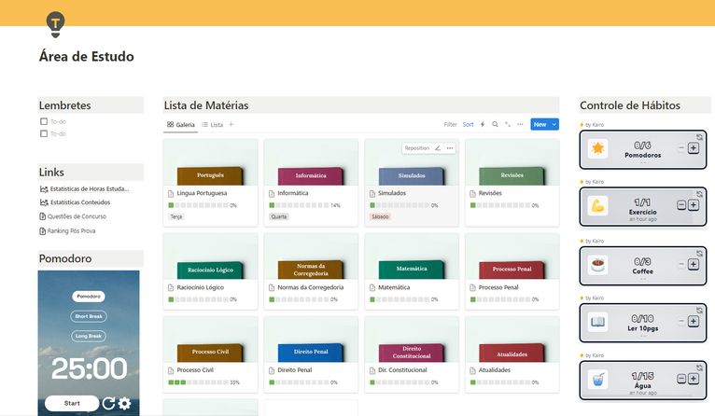Click the Quarta tag on Informática
This screenshot has width=715, height=416.
click(x=278, y=217)
